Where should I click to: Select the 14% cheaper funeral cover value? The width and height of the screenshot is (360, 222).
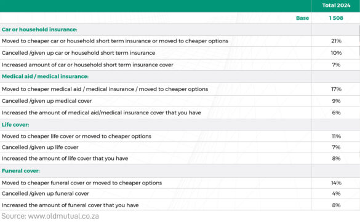tap(336, 183)
